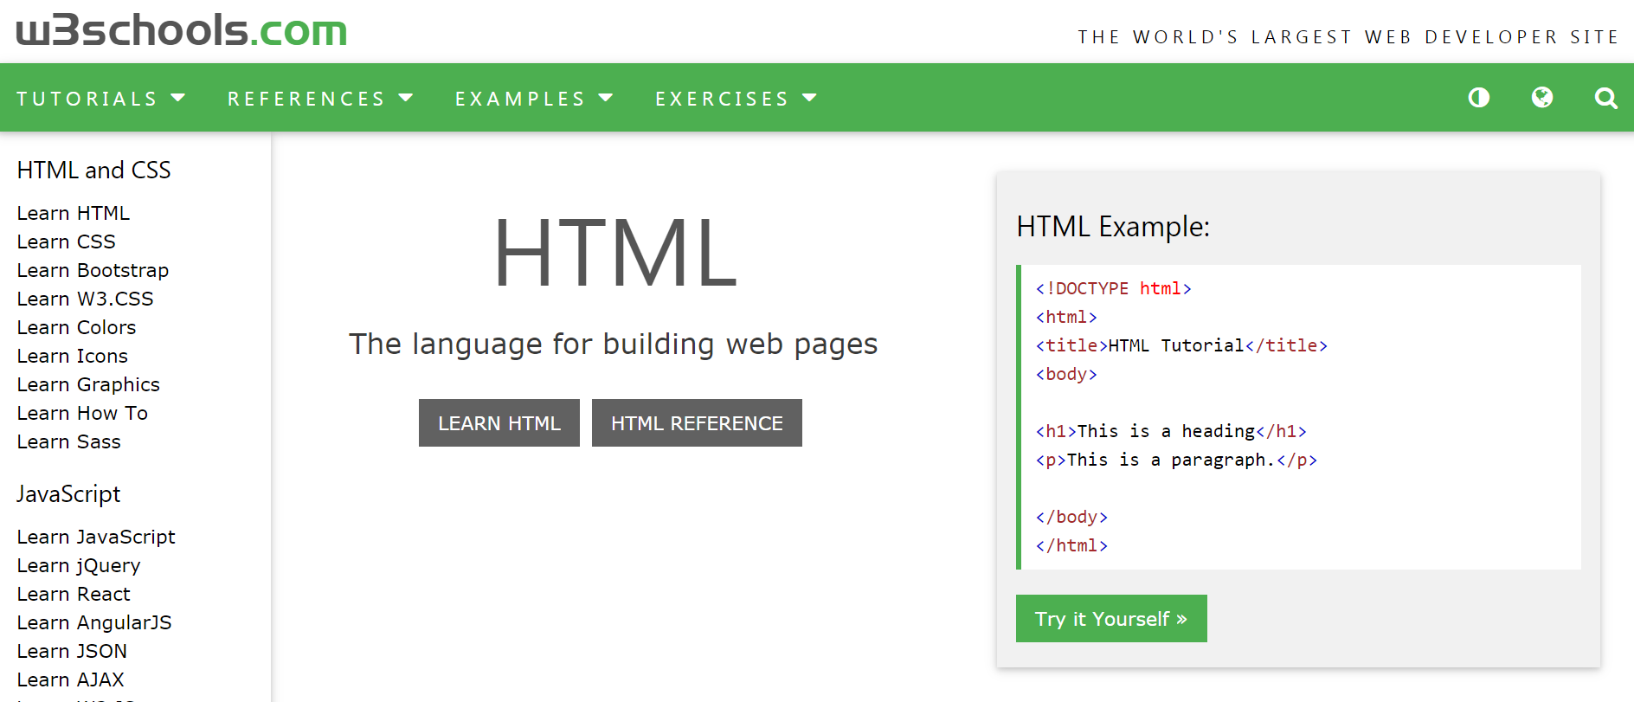Click the Try it Yourself button
Viewport: 1634px width, 702px height.
tap(1111, 619)
